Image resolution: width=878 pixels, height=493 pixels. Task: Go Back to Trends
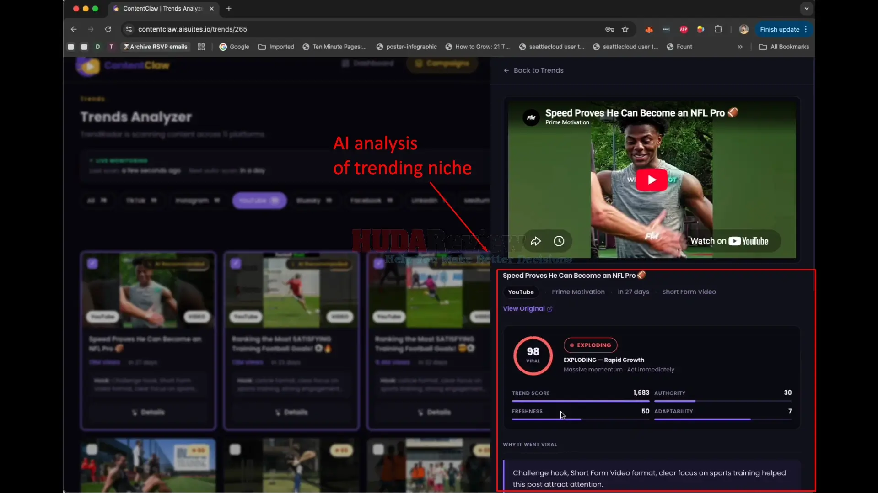[533, 70]
